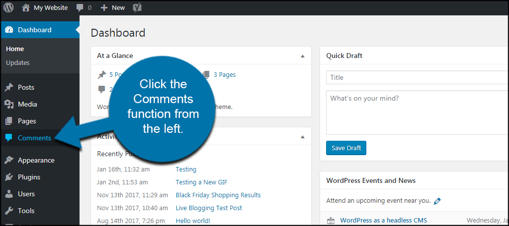Click the pencil edit location icon
Screen dimensions: 509x226
pos(437,201)
